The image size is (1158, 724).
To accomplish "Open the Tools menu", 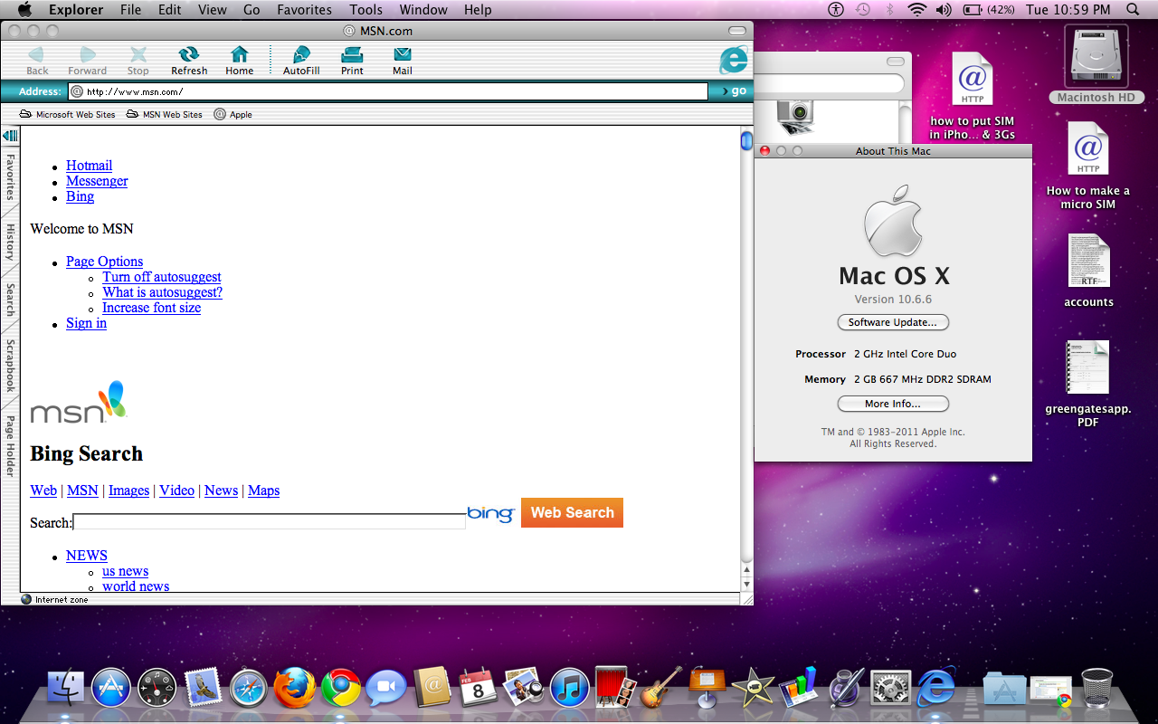I will pyautogui.click(x=365, y=10).
